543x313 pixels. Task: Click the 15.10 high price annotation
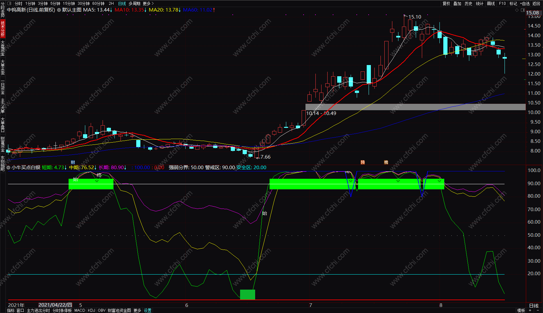tap(415, 17)
